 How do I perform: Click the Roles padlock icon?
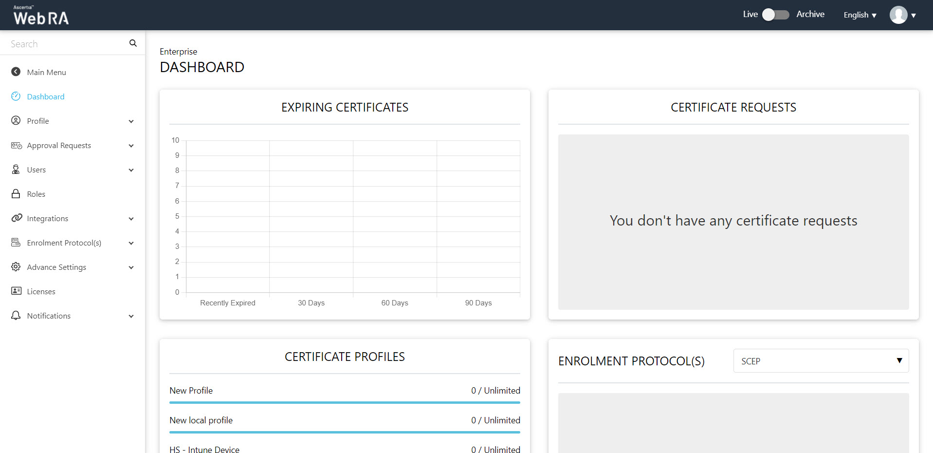click(x=16, y=194)
